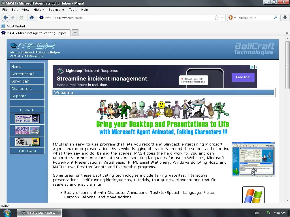The height and width of the screenshot is (217, 290).
Task: Click the Free trial ad button
Action: (243, 77)
